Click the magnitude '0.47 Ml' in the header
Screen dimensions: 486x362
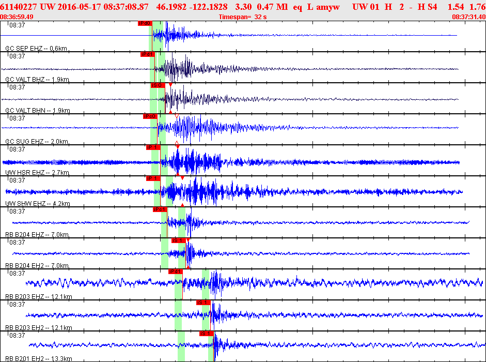(x=273, y=7)
